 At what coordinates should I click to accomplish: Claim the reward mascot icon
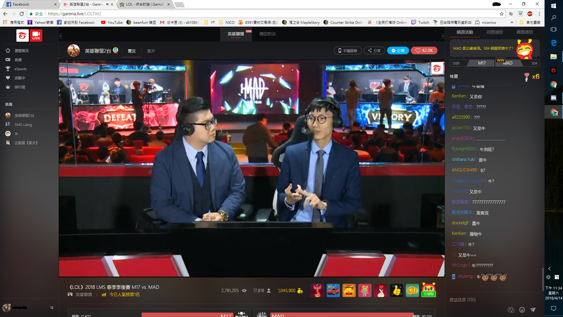(429, 290)
